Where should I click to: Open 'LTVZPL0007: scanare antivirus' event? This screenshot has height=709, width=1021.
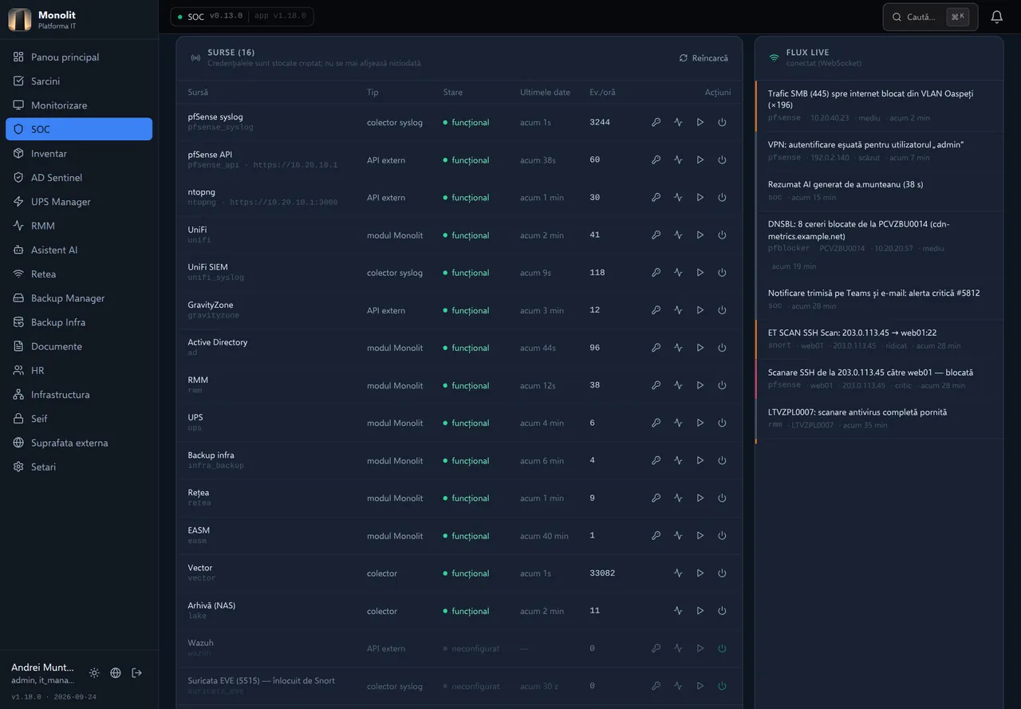(x=879, y=419)
